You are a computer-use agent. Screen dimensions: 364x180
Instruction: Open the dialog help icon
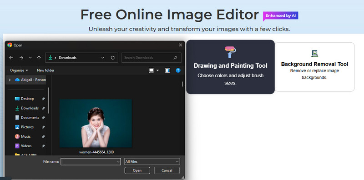point(178,70)
